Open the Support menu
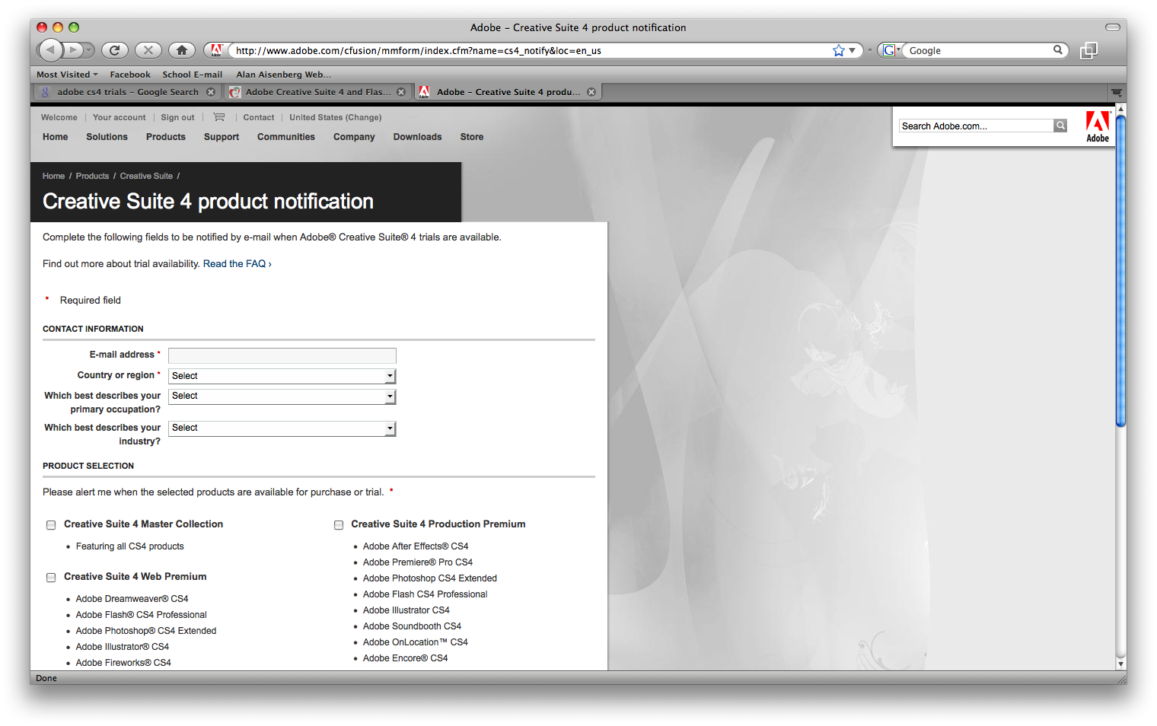1157x726 pixels. (x=222, y=137)
